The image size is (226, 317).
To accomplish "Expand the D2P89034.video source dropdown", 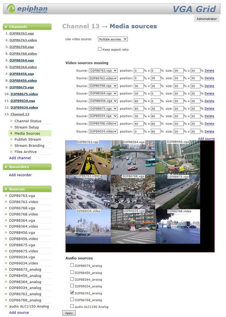I will click(103, 131).
